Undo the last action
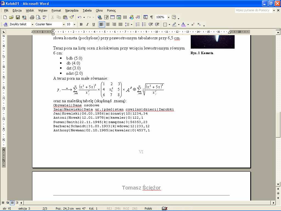The height and width of the screenshot is (211, 281). click(x=79, y=17)
